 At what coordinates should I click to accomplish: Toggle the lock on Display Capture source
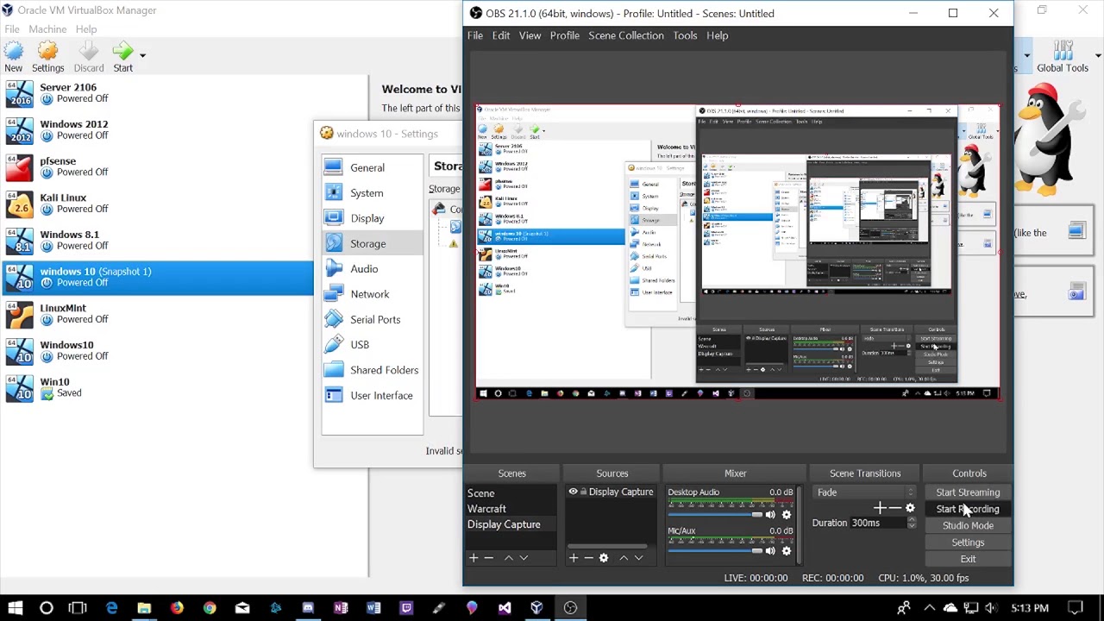[583, 492]
